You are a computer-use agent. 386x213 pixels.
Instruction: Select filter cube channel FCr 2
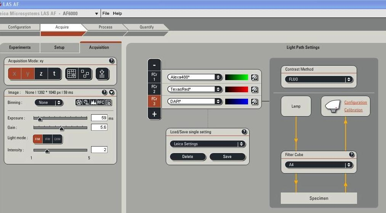point(154,89)
